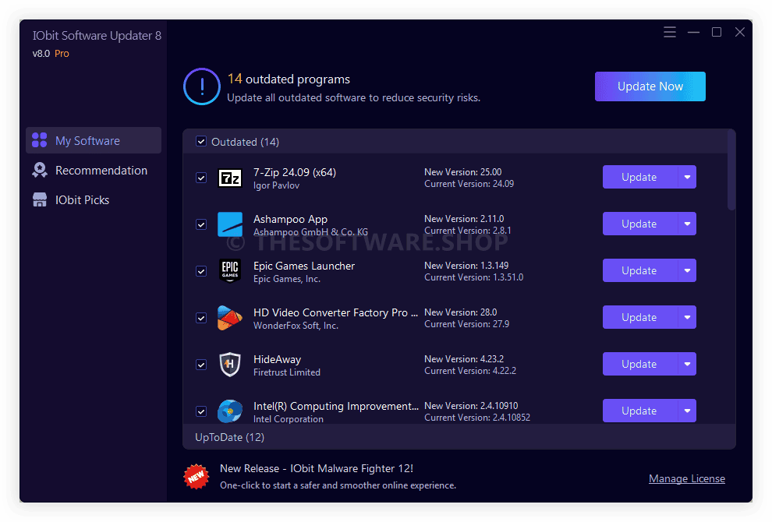Close the IObit Software Updater window
Screen dimensions: 772x522
(x=740, y=32)
